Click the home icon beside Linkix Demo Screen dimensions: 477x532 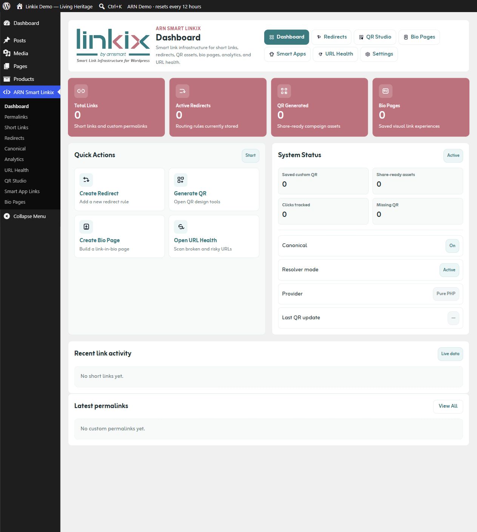20,6
